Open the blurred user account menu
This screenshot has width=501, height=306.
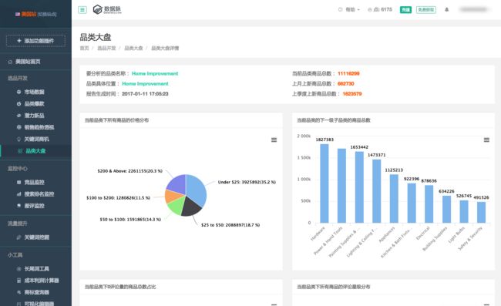tap(473, 9)
